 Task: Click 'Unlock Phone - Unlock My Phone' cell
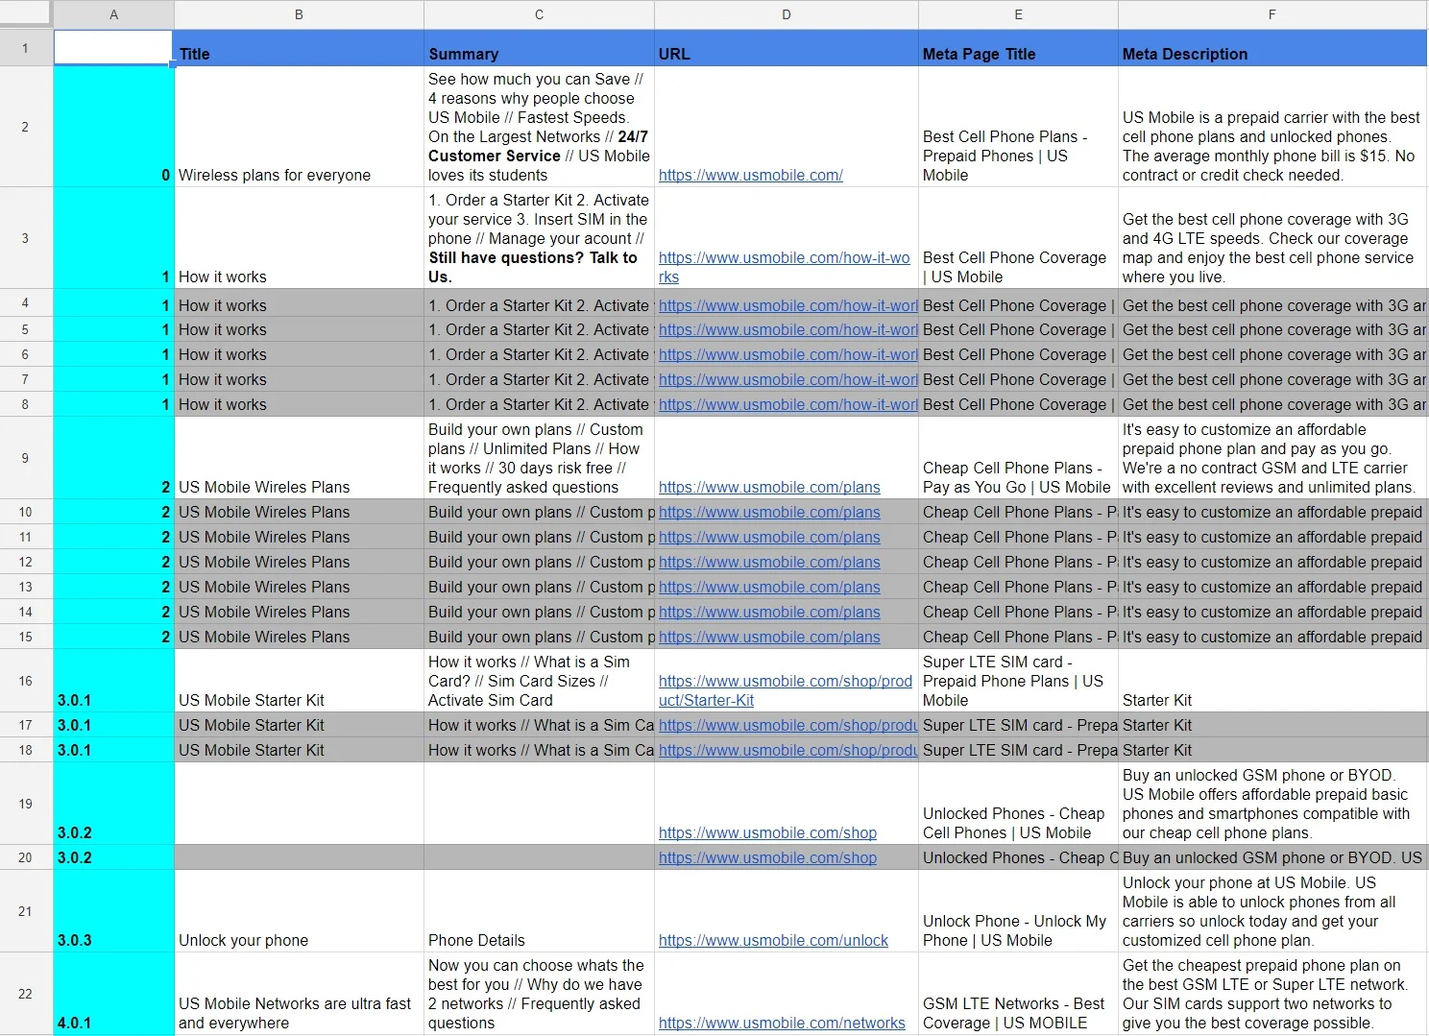(x=1018, y=911)
